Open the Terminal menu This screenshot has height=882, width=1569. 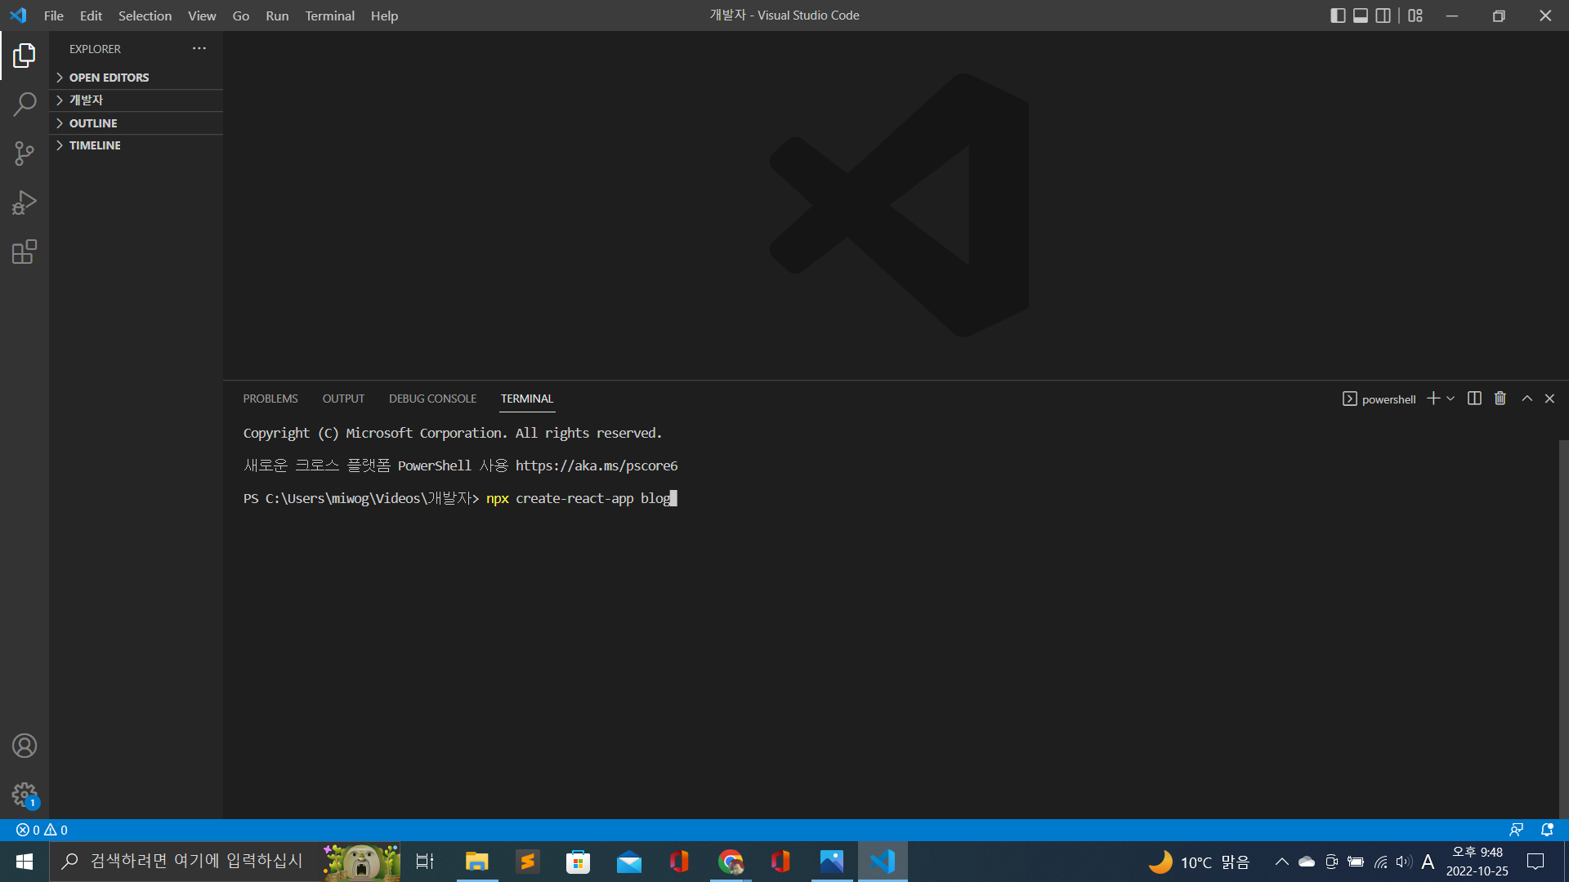330,16
